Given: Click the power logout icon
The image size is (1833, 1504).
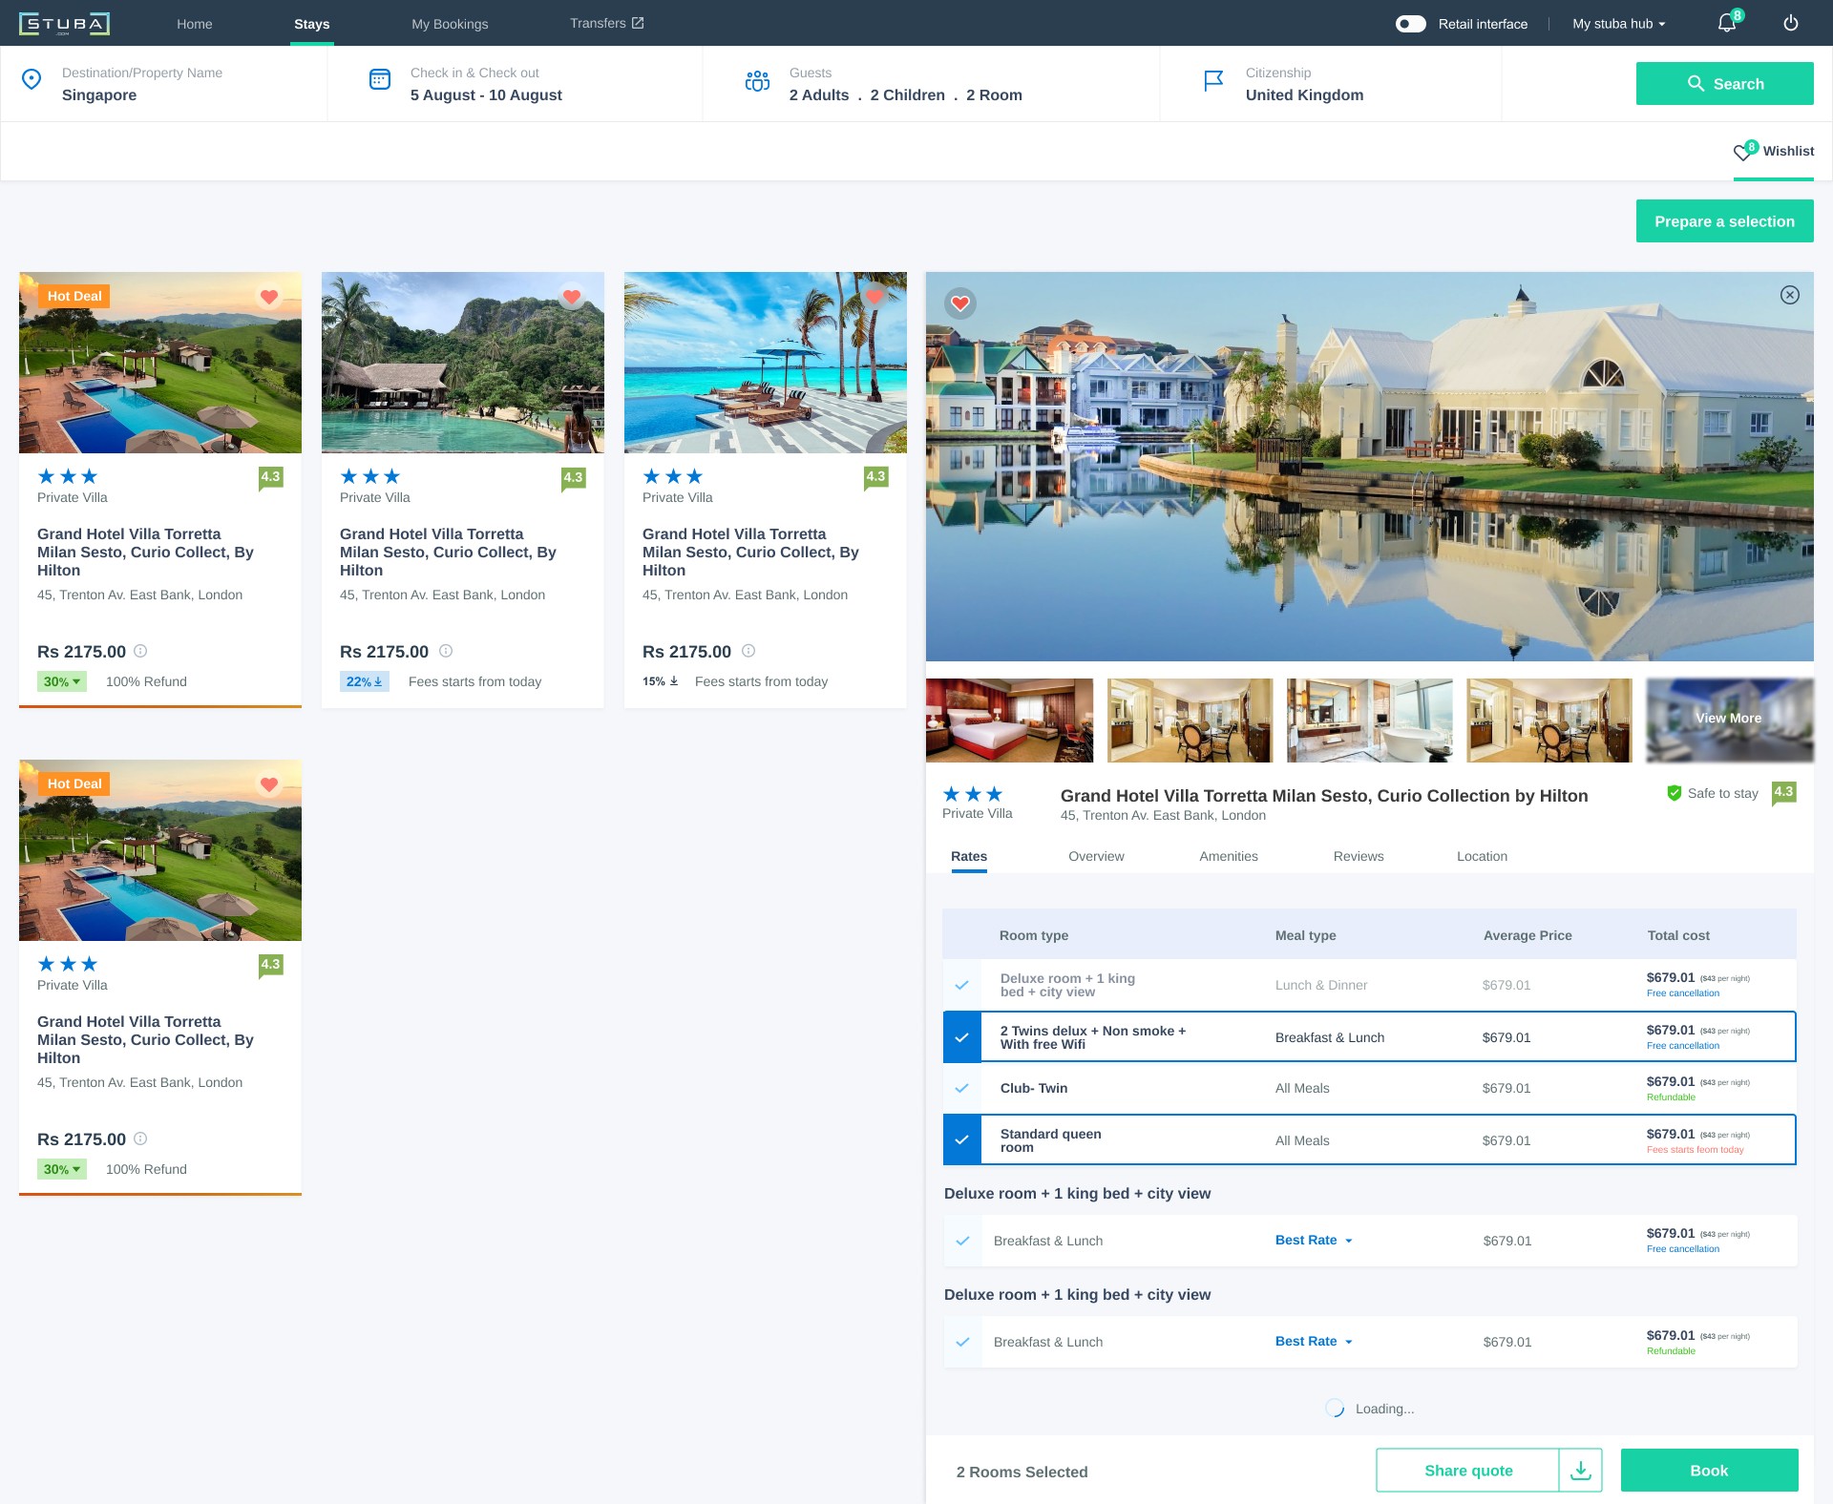Looking at the screenshot, I should tap(1791, 23).
